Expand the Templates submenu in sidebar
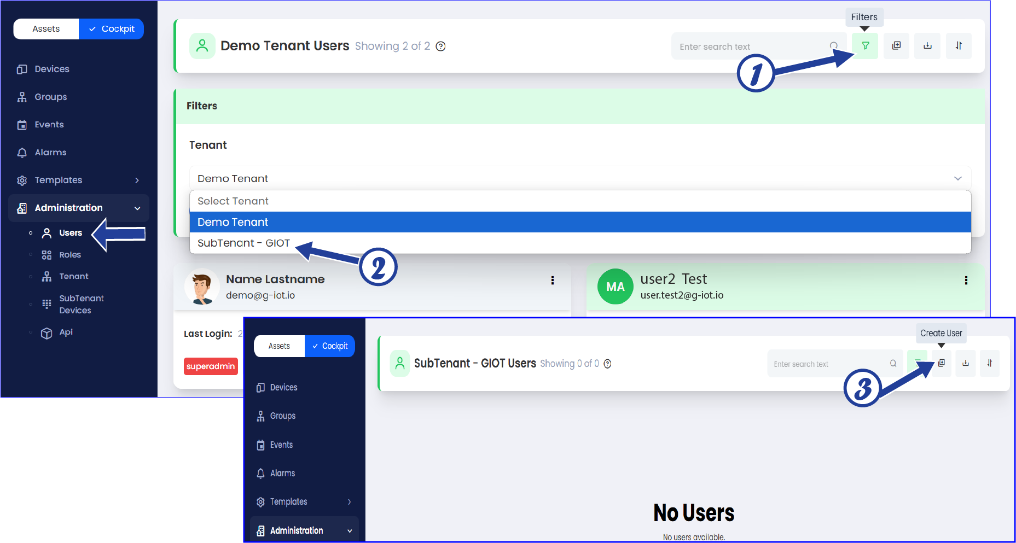 click(137, 180)
